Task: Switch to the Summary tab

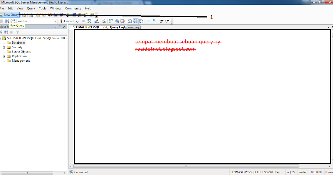Action: 133,27
